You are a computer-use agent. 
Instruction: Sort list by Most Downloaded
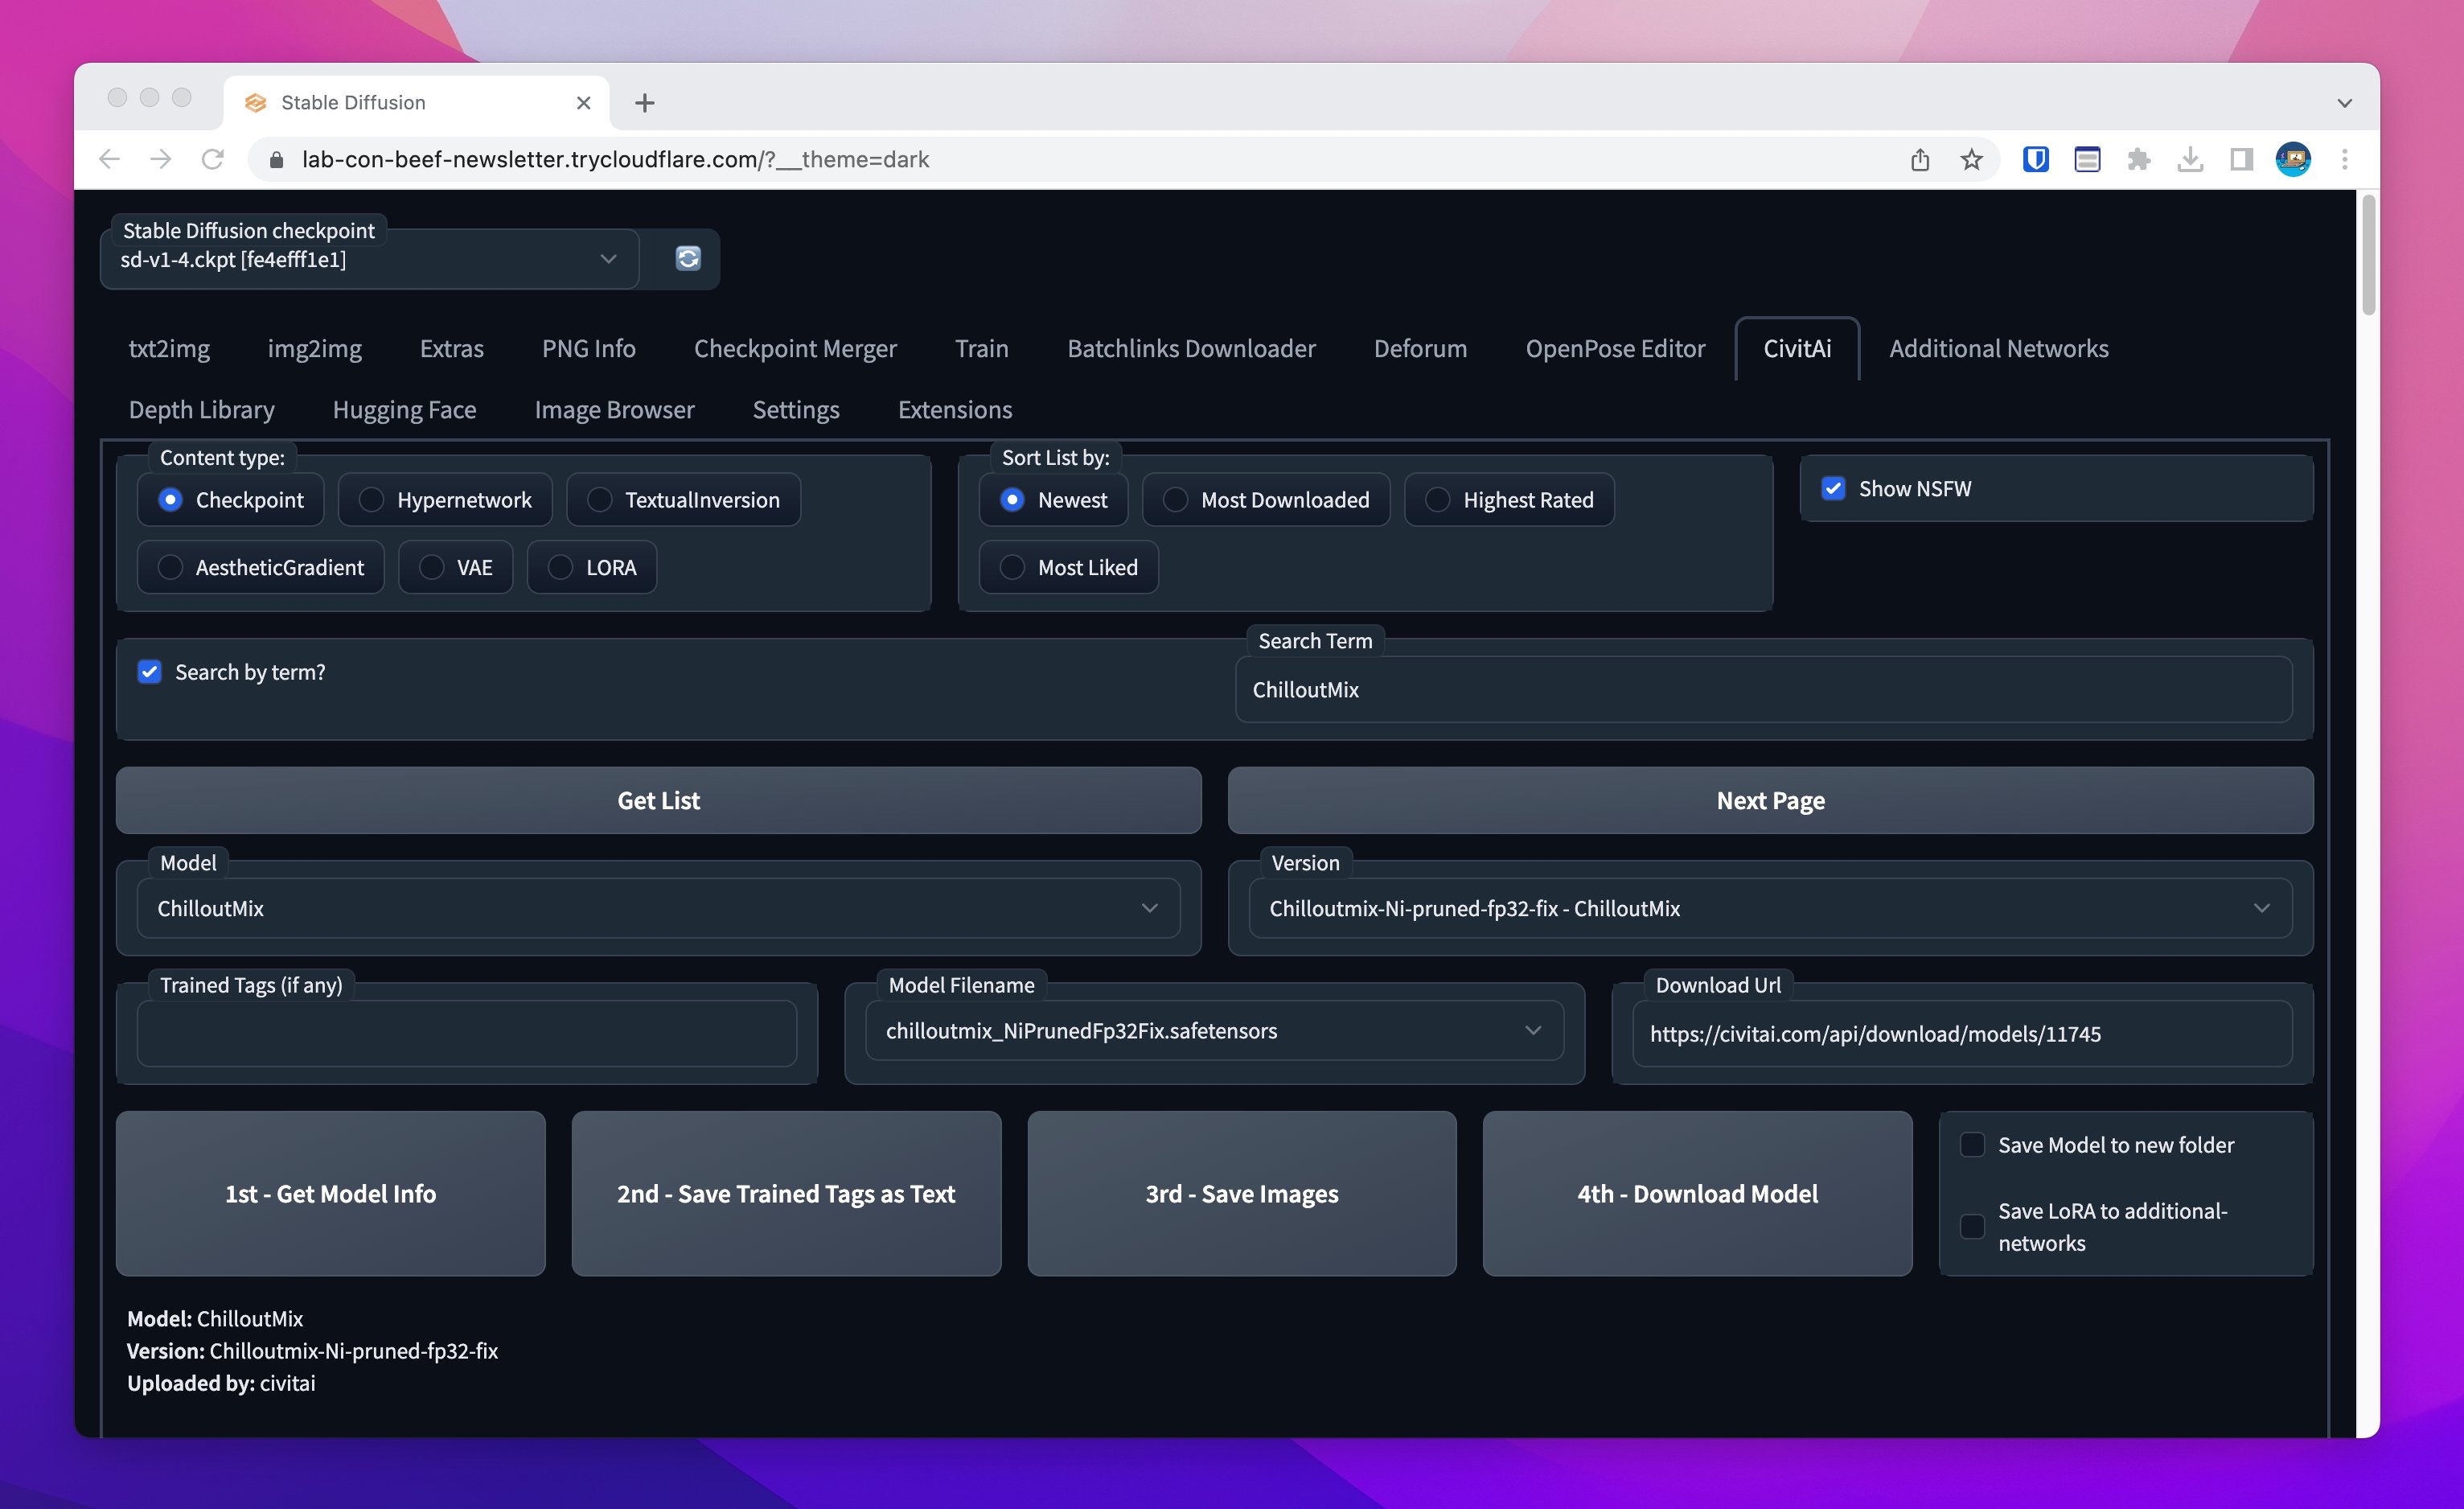coord(1176,500)
